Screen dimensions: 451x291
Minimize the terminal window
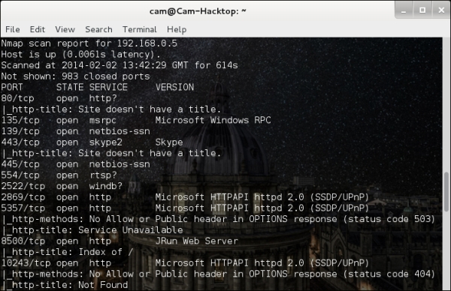[404, 10]
